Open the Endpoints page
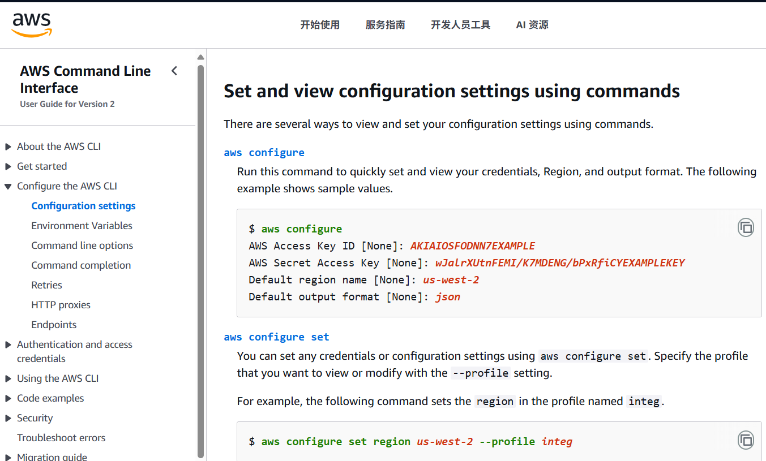The width and height of the screenshot is (766, 461). (x=54, y=325)
